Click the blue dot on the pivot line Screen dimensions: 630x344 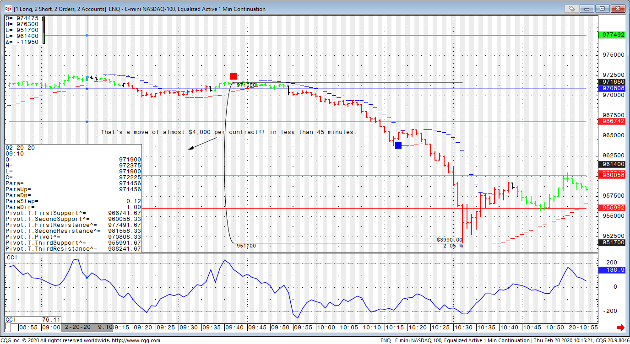click(87, 89)
